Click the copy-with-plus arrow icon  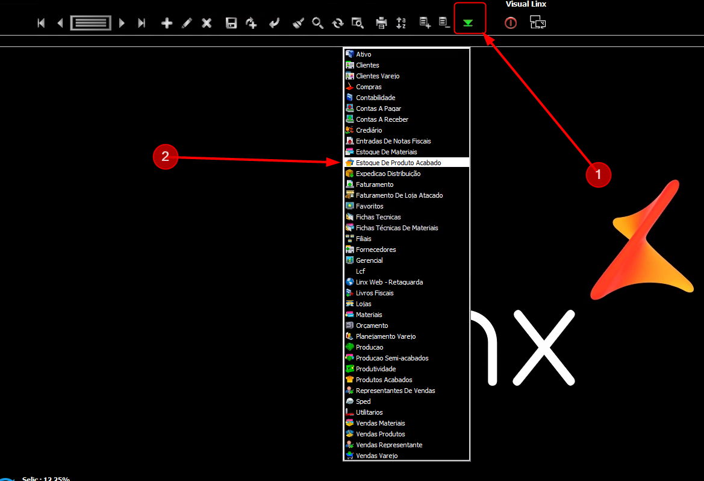252,23
